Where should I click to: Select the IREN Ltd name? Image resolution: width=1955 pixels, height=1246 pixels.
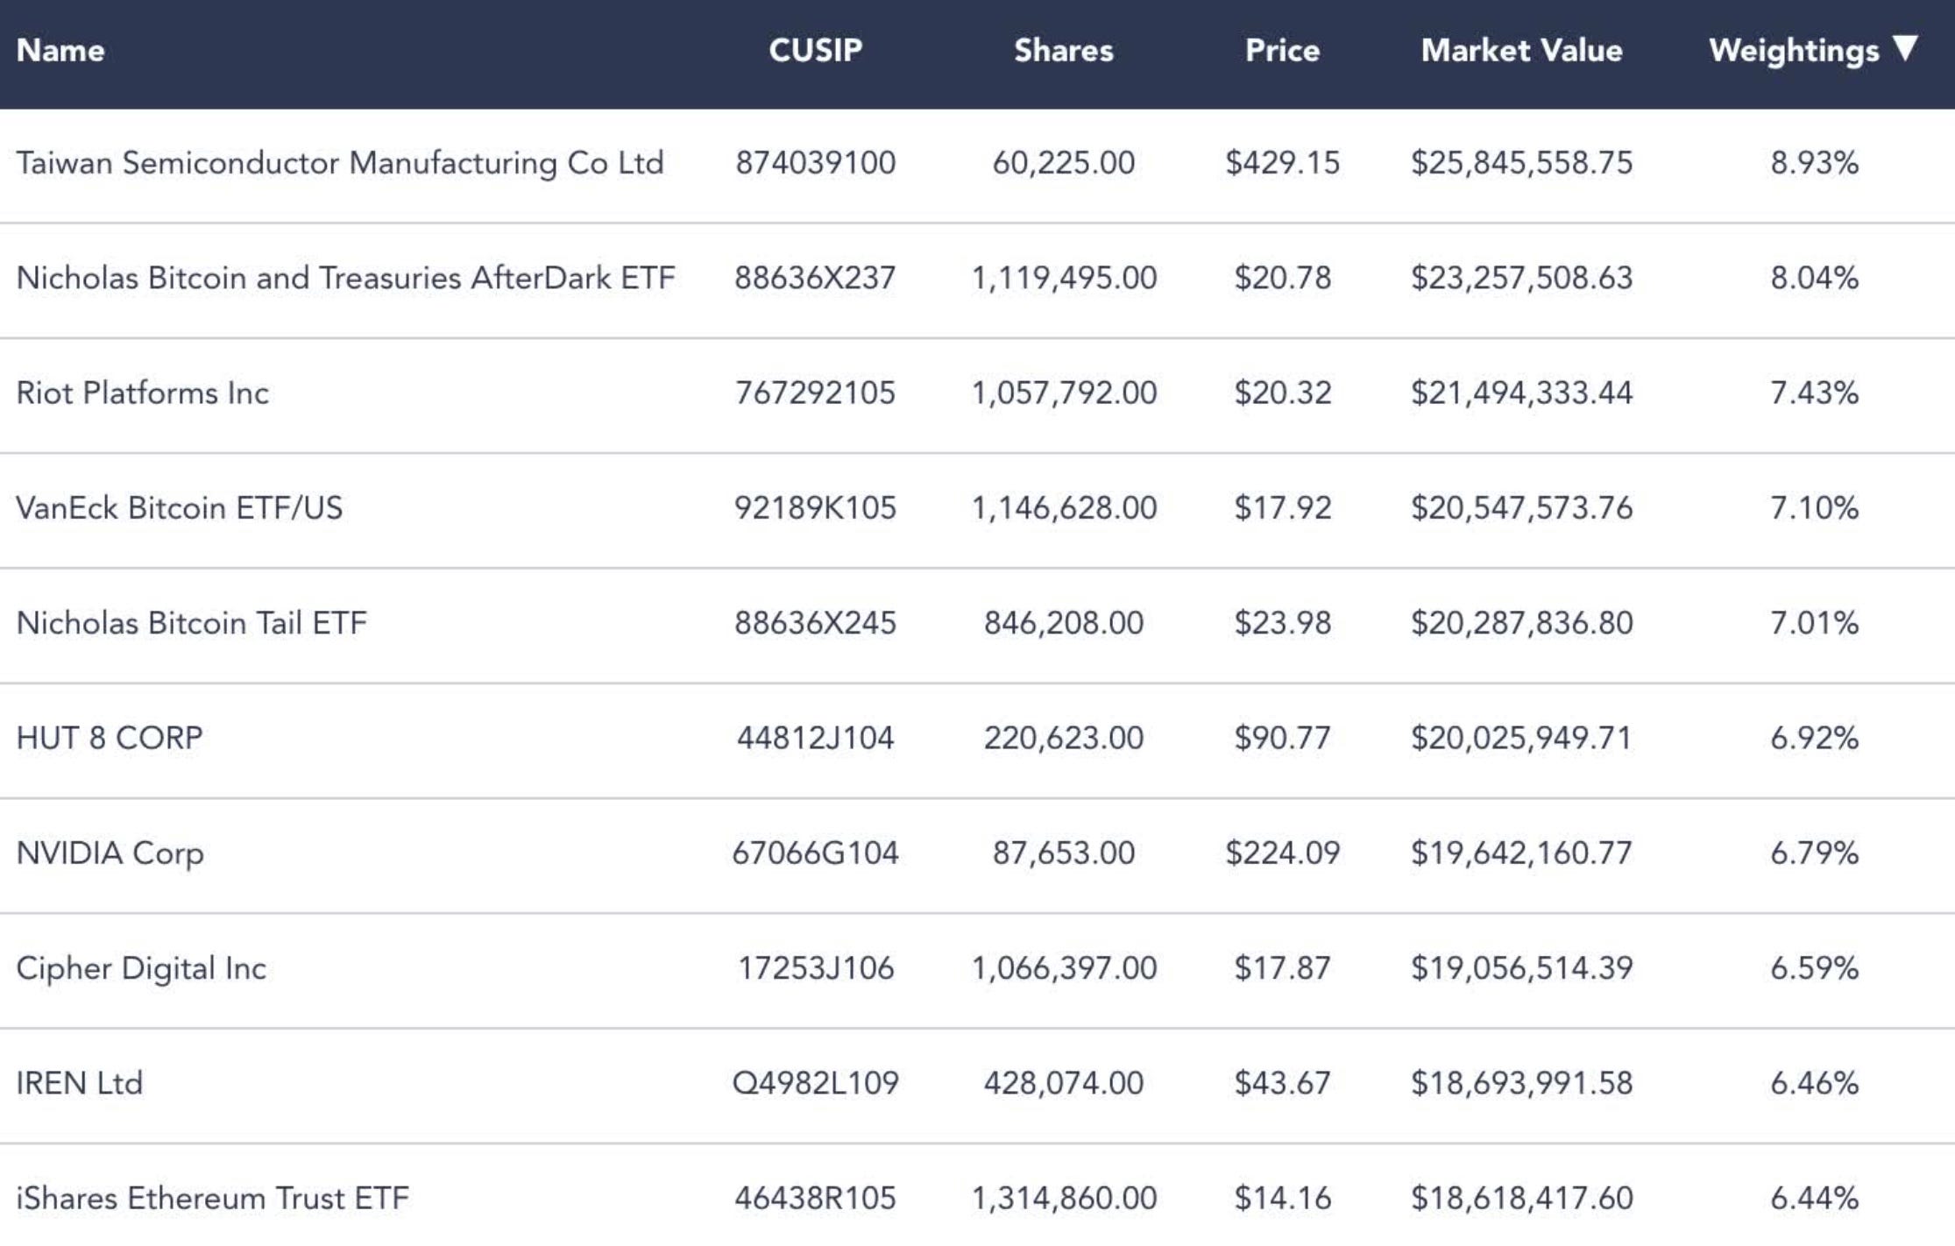coord(80,1083)
